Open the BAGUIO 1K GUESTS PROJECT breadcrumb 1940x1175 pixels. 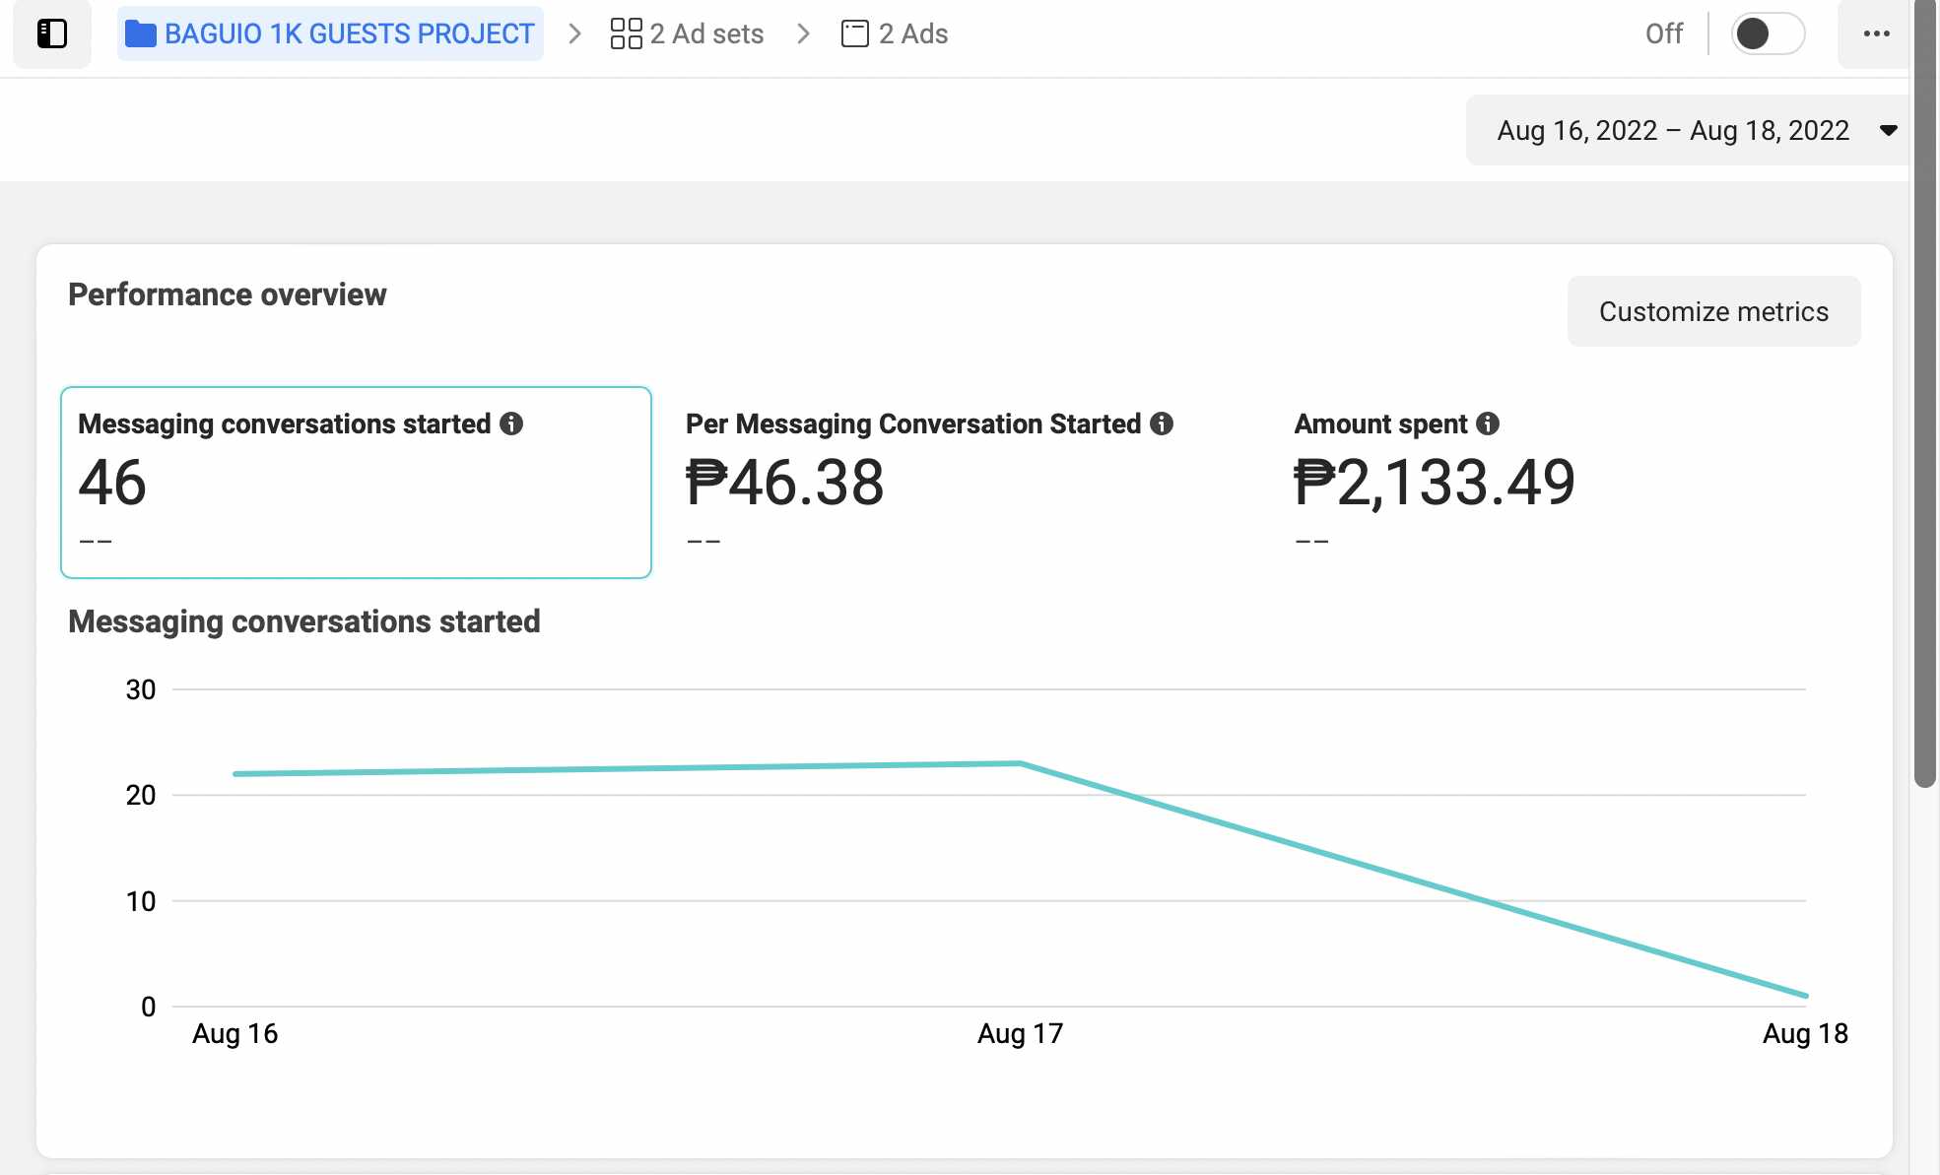point(349,33)
